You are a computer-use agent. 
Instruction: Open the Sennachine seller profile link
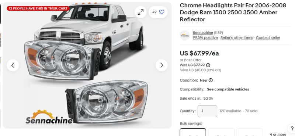(203, 33)
